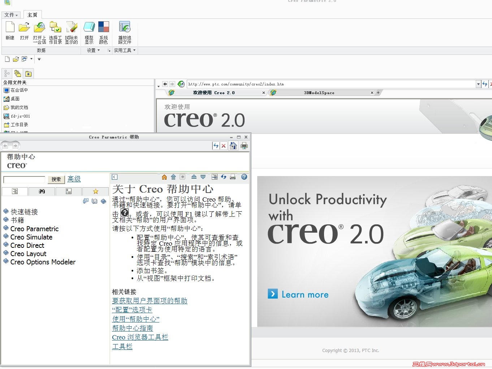Switch to the model tree navigator tab
The image size is (492, 369).
tap(7, 74)
